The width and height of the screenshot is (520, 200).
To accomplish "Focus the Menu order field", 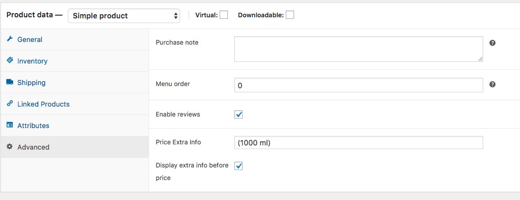I will 359,85.
